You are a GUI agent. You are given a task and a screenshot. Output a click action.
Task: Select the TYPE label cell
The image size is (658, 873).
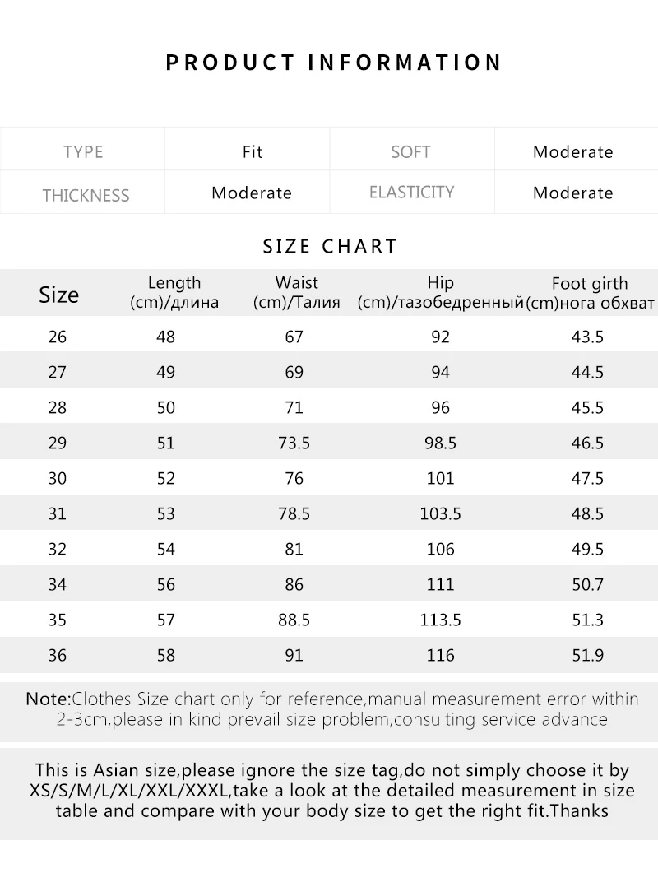[x=83, y=151]
